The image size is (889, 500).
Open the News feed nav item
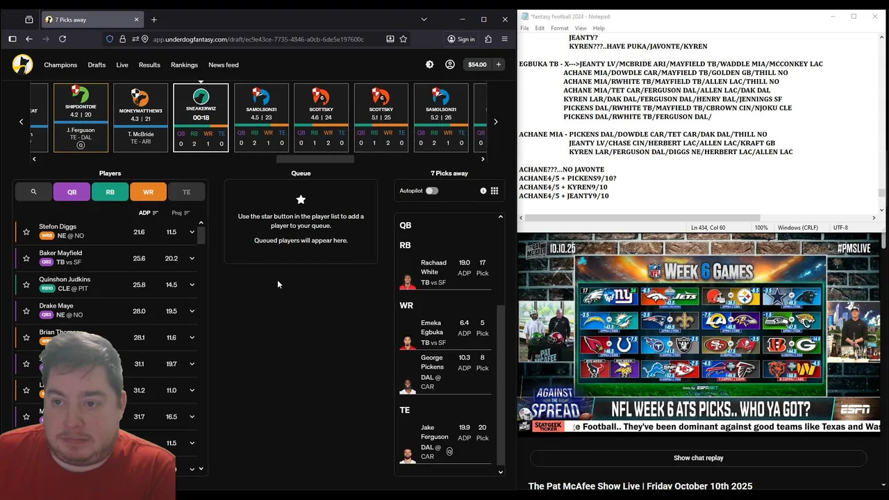click(224, 65)
